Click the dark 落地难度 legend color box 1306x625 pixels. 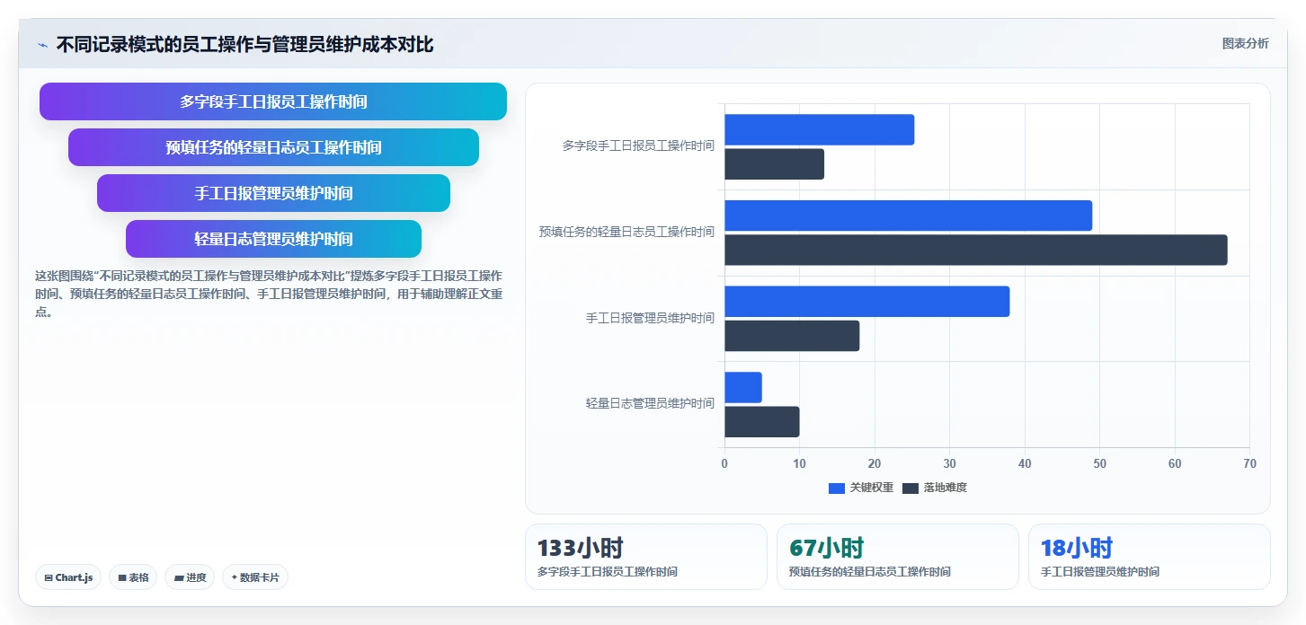910,488
